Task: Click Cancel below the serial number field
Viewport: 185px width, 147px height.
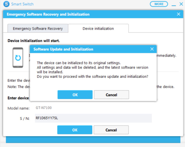Action: point(111,130)
